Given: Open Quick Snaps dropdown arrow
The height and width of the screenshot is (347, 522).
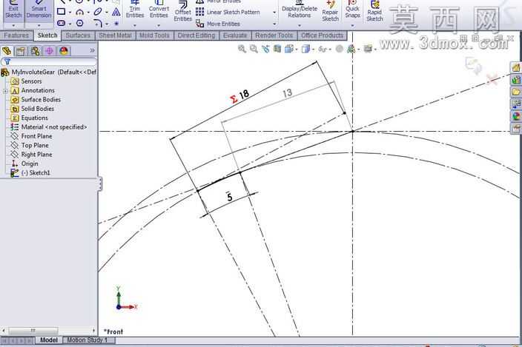Looking at the screenshot, I should pos(352,26).
